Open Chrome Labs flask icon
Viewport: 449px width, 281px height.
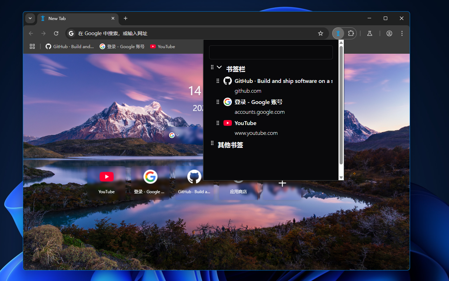click(x=369, y=33)
